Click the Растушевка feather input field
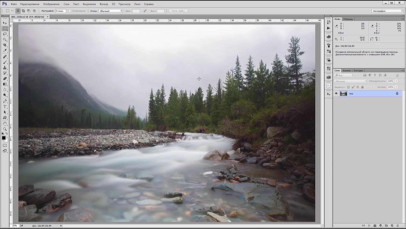 click(61, 11)
